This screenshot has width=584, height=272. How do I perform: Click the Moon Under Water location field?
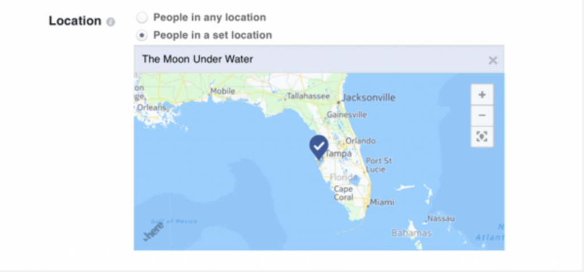(319, 59)
